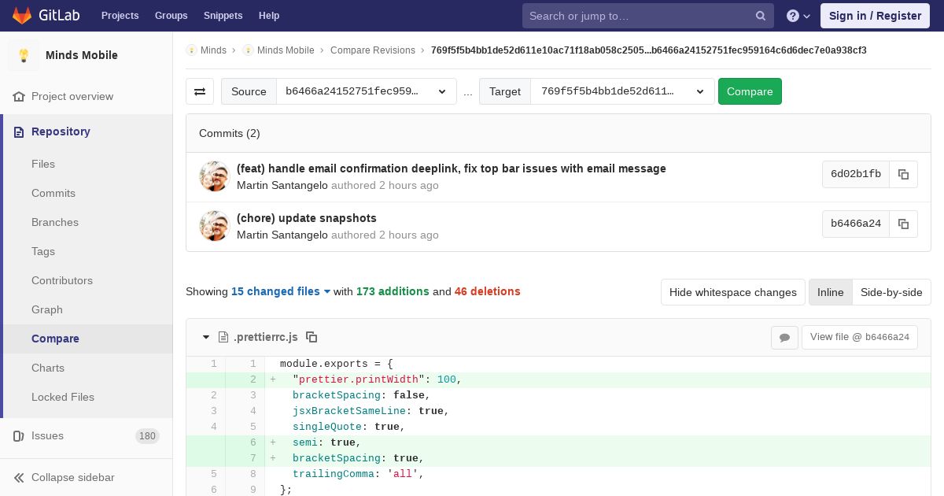Viewport: 944px width, 496px height.
Task: Click Martin Santangelo on the deeplink commit
Action: coord(282,185)
